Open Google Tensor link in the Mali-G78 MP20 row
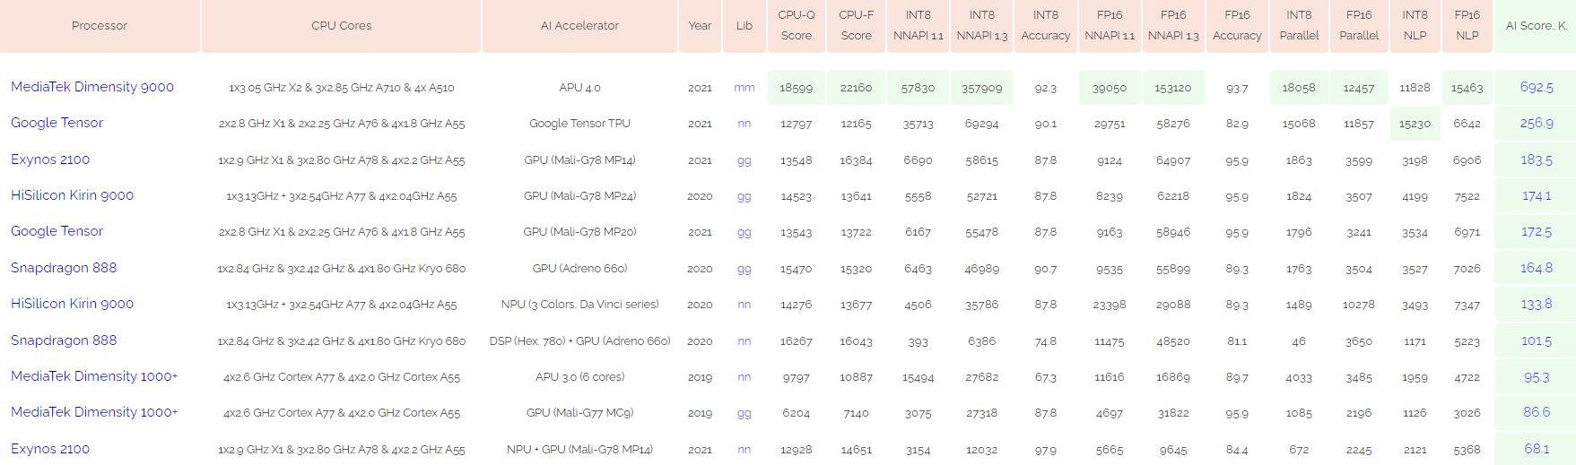Viewport: 1576px width, 465px height. [x=57, y=231]
